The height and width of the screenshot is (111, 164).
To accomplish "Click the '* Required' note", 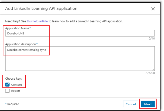I will pos(12,104).
